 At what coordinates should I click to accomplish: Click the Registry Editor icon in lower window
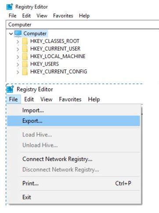10,89
